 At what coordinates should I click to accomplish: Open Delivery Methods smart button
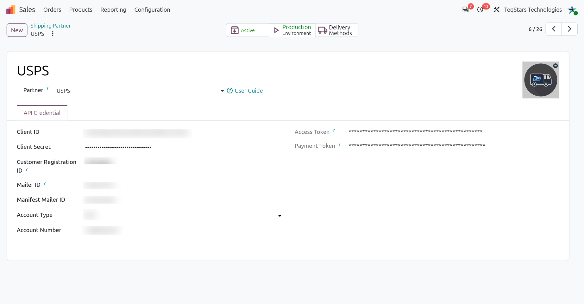point(337,30)
